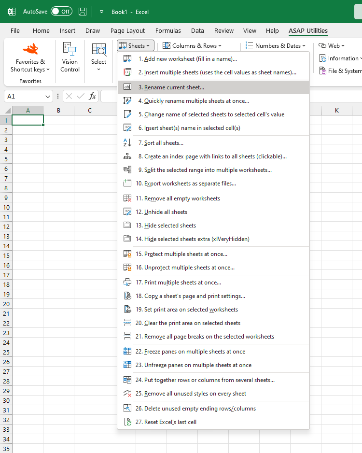The width and height of the screenshot is (362, 453).
Task: Click the 'Remove all empty worksheets' icon
Action: [x=127, y=198]
